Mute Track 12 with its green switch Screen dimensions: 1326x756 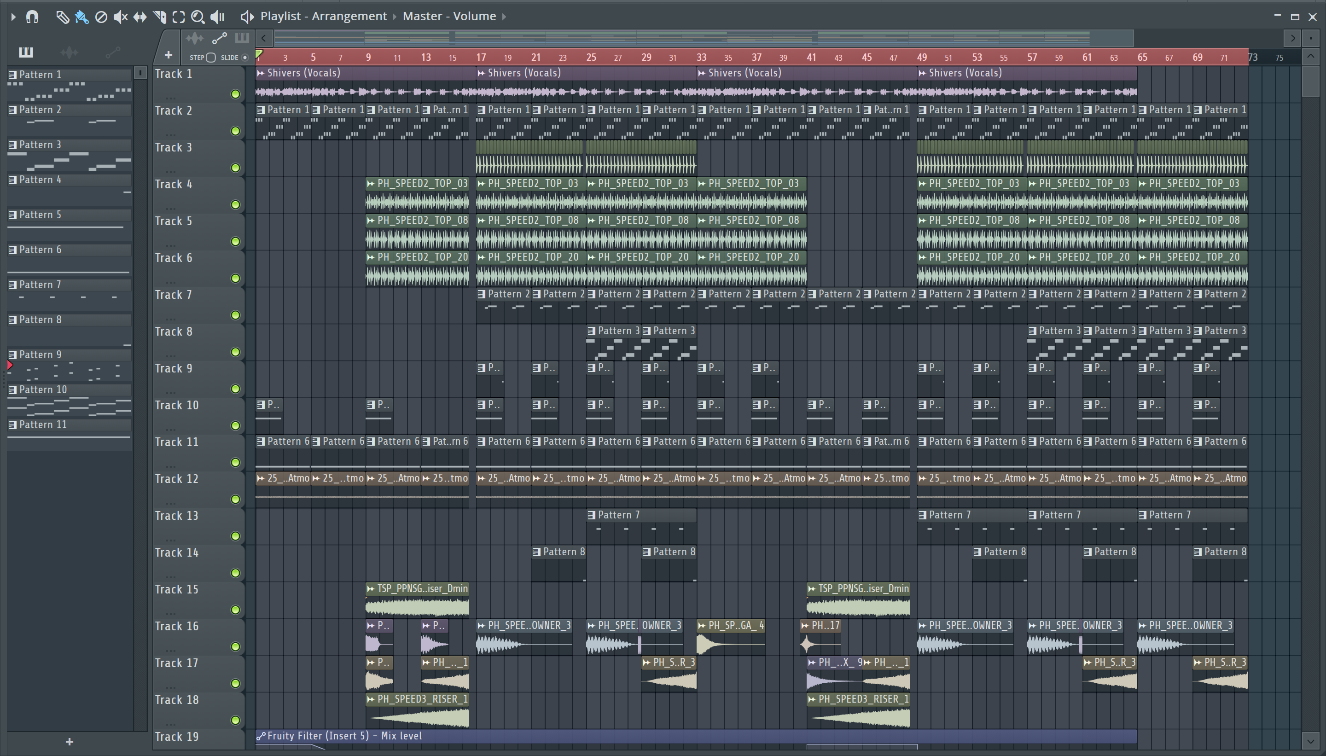click(235, 499)
